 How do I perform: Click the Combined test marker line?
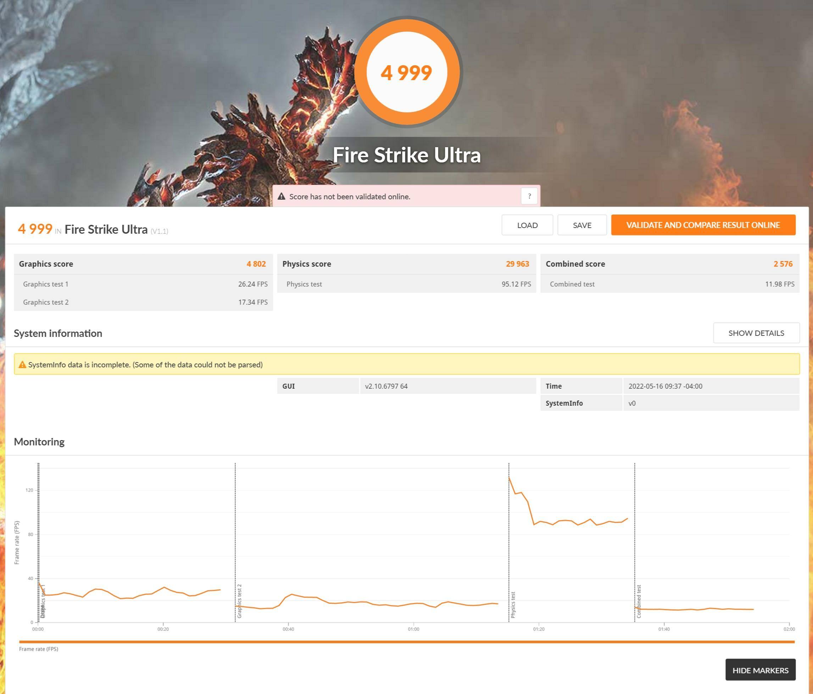point(634,542)
